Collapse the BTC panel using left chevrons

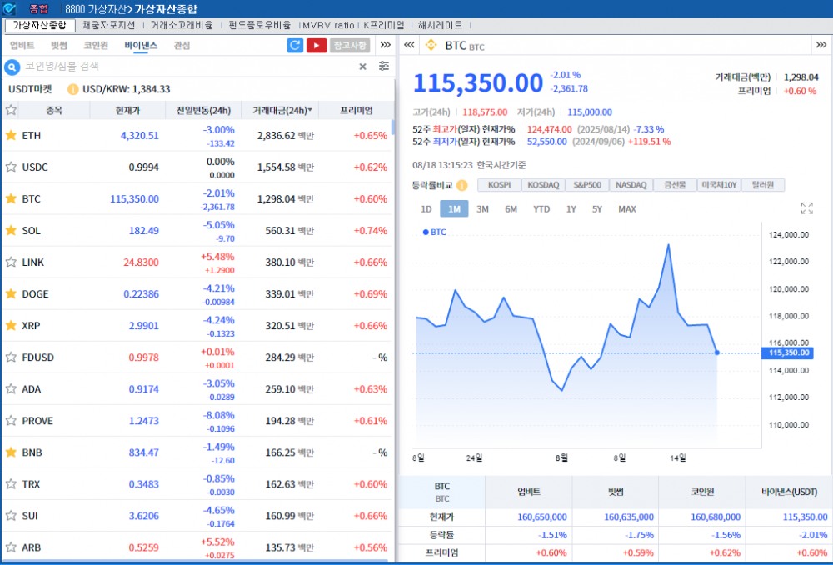coord(407,46)
